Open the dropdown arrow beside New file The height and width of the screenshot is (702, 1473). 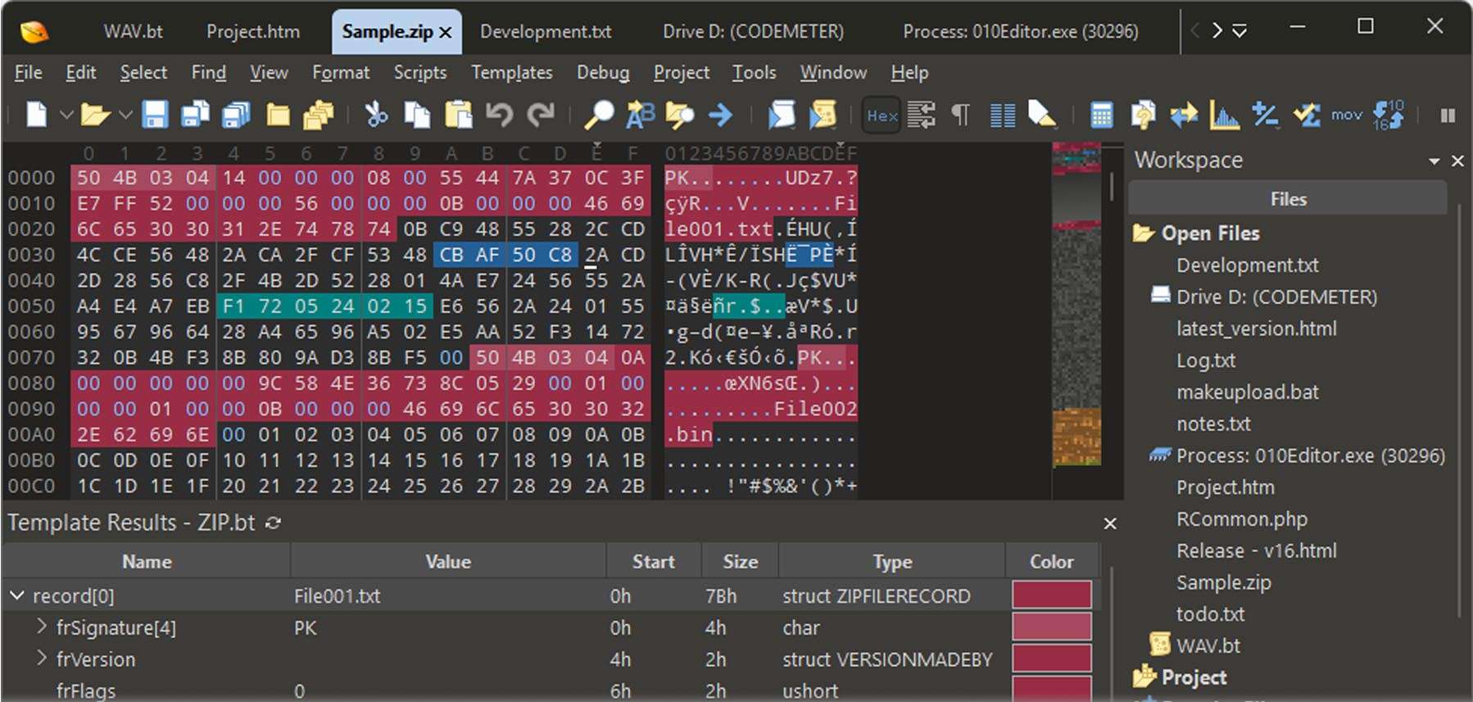(x=66, y=115)
